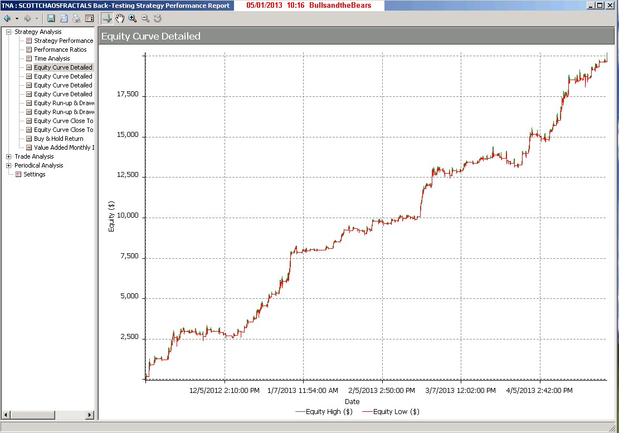Click the Equity ($) vertical axis label

(x=111, y=216)
